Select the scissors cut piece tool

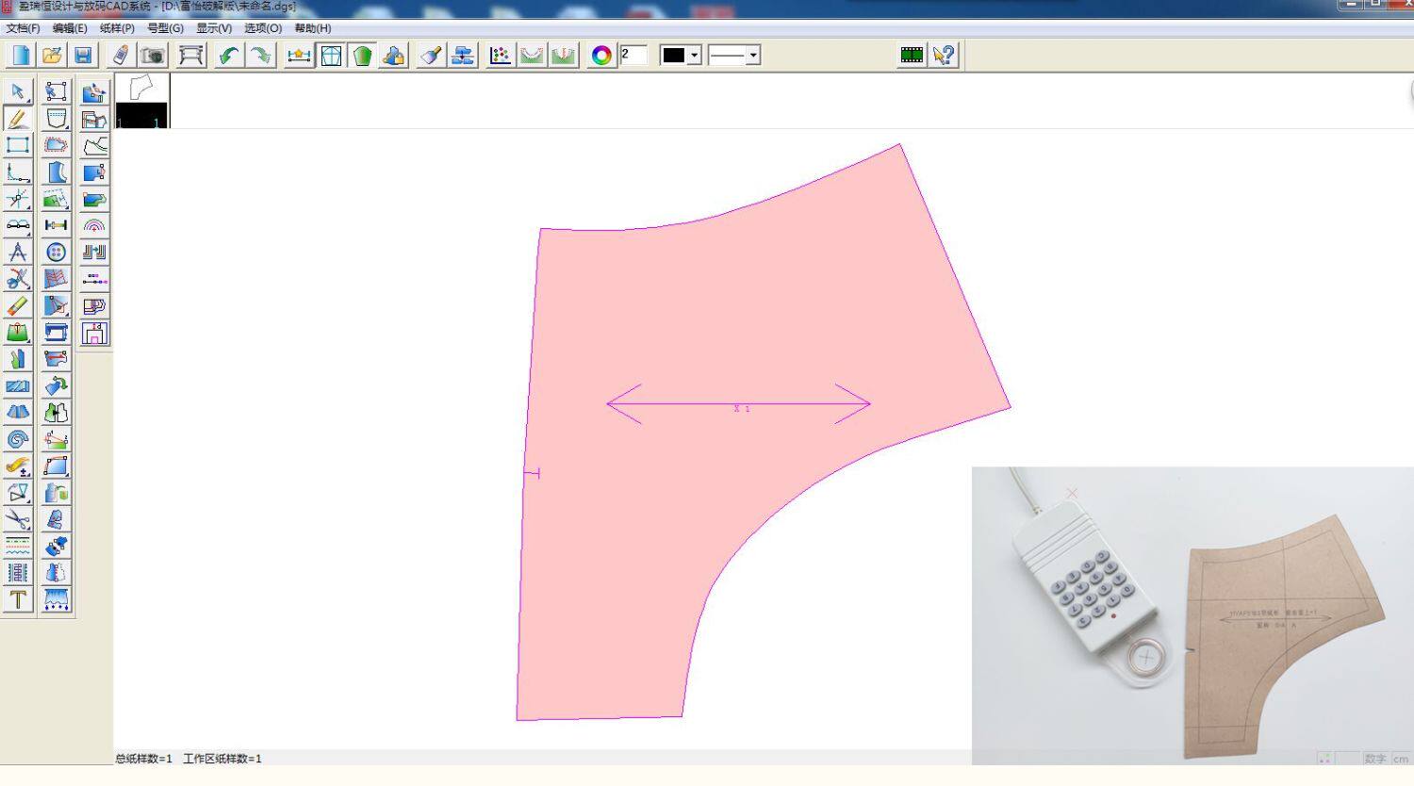[18, 519]
